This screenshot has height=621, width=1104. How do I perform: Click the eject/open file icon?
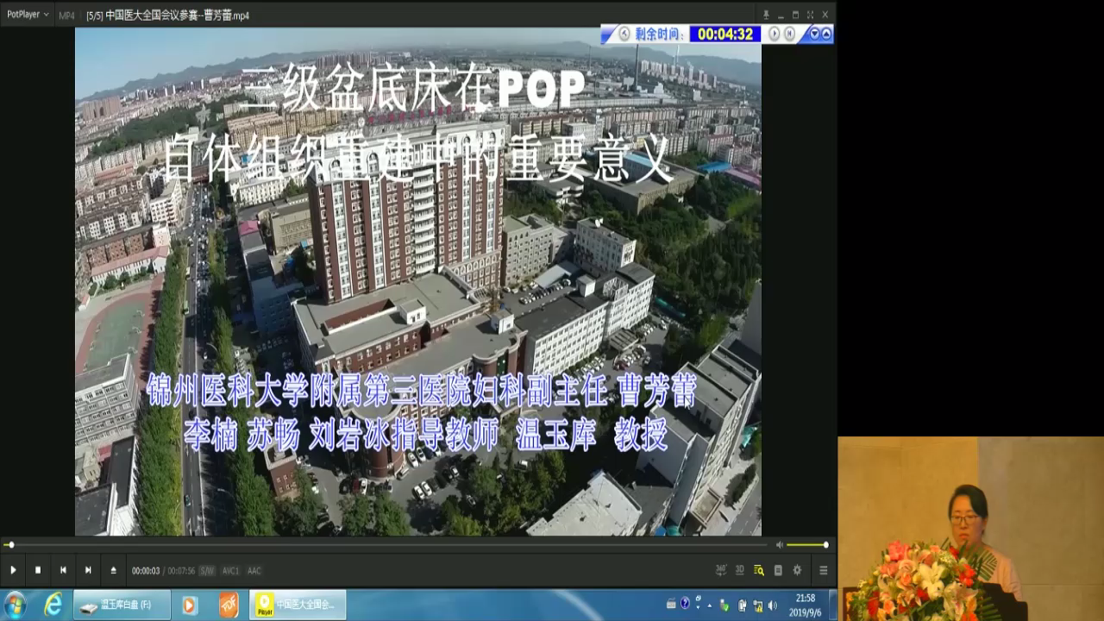[113, 570]
